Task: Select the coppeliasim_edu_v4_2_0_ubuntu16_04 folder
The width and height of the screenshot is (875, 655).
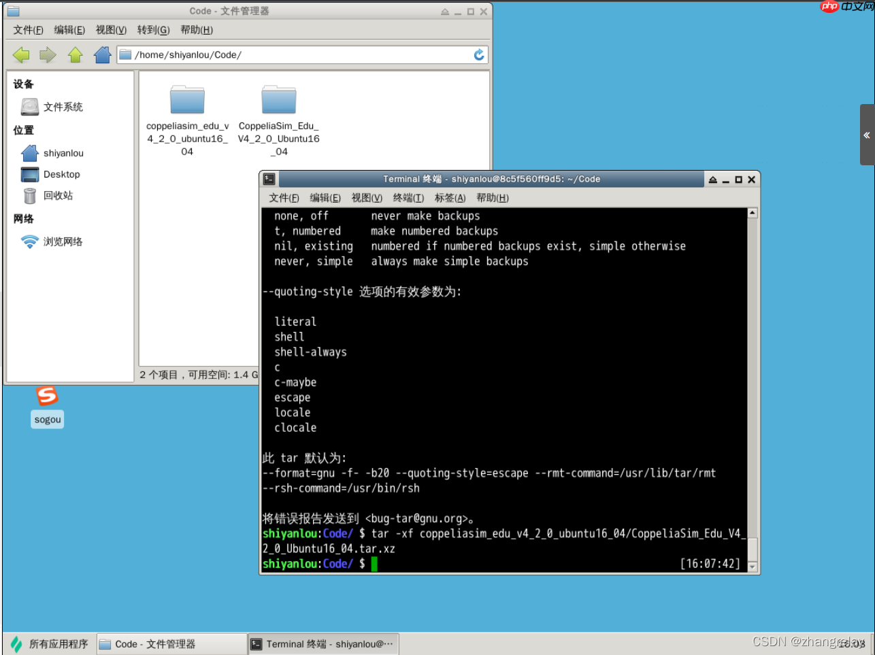Action: (187, 101)
